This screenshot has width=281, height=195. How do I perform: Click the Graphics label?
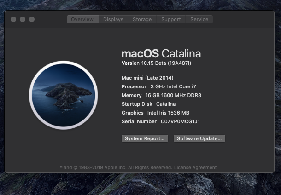(133, 113)
